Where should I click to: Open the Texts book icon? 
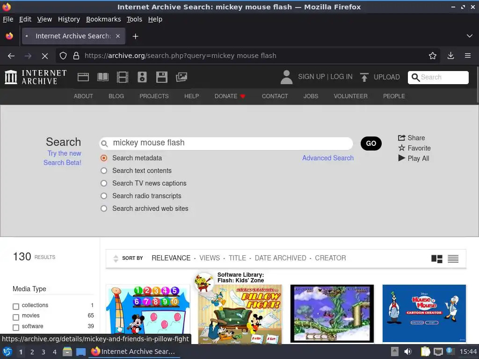pyautogui.click(x=102, y=77)
